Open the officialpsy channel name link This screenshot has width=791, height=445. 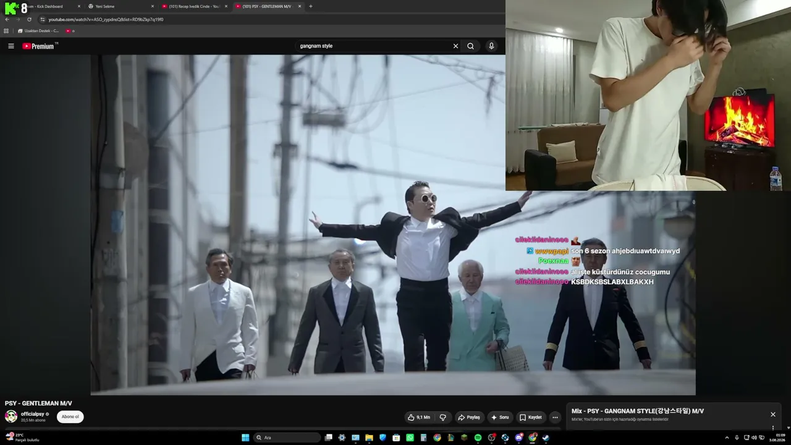pos(32,414)
